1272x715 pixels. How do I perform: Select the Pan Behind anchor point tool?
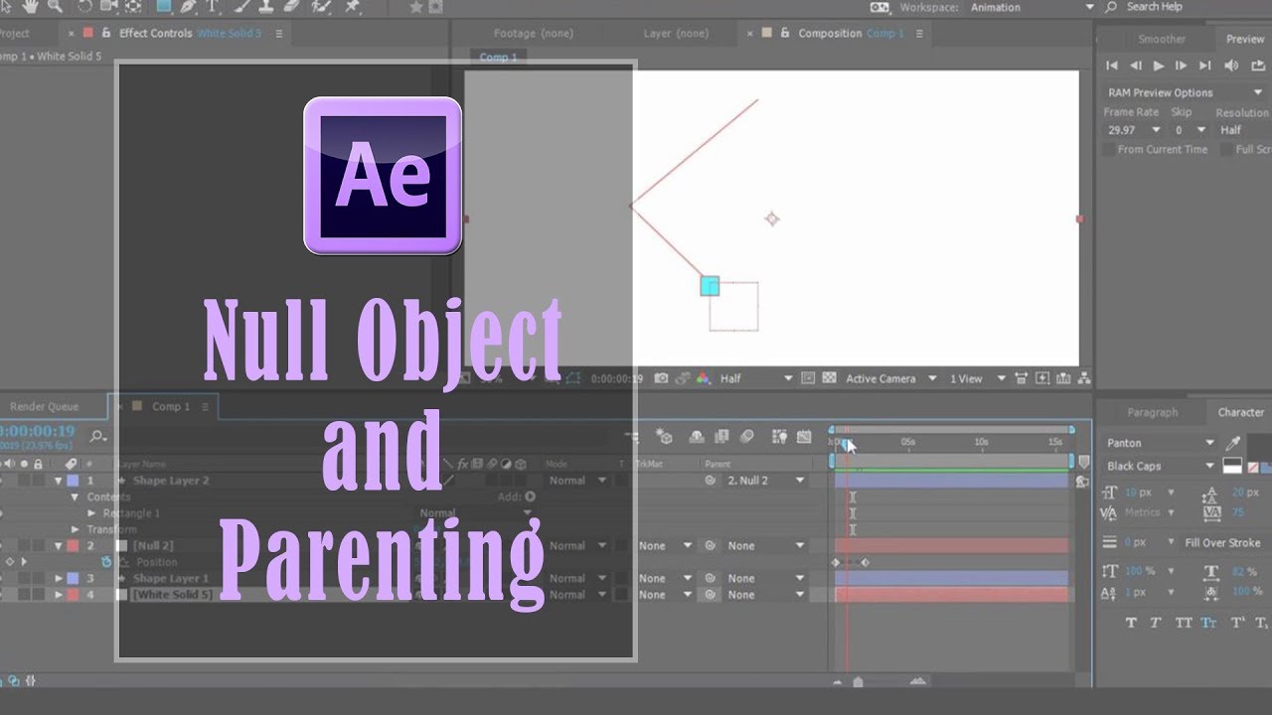(x=133, y=6)
